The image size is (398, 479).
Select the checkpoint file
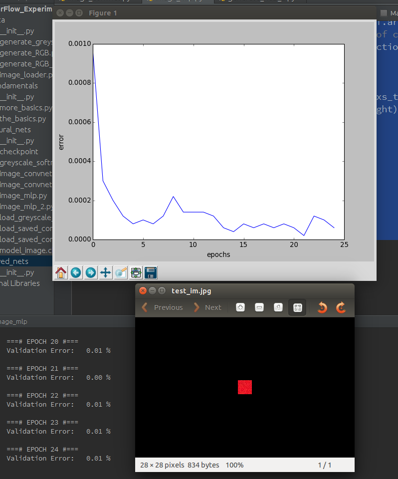pos(19,152)
